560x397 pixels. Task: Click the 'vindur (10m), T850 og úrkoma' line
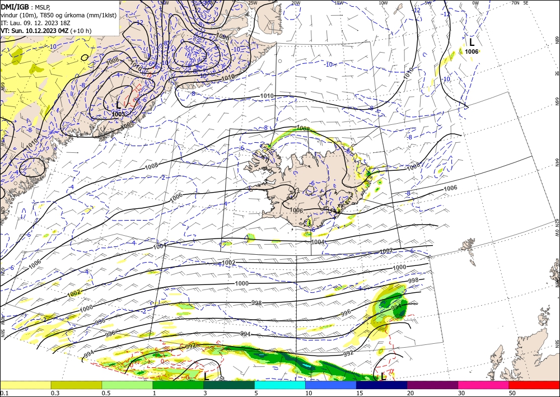pyautogui.click(x=59, y=15)
